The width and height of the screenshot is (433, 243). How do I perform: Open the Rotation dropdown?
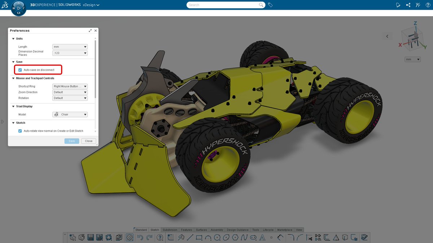click(x=70, y=98)
